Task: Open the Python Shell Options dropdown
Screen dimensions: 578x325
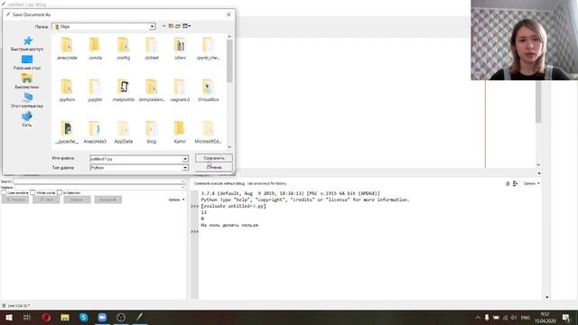Action: (532, 183)
